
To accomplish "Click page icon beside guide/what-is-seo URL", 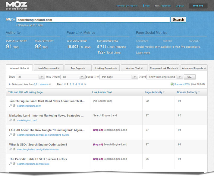I will coord(14,149).
